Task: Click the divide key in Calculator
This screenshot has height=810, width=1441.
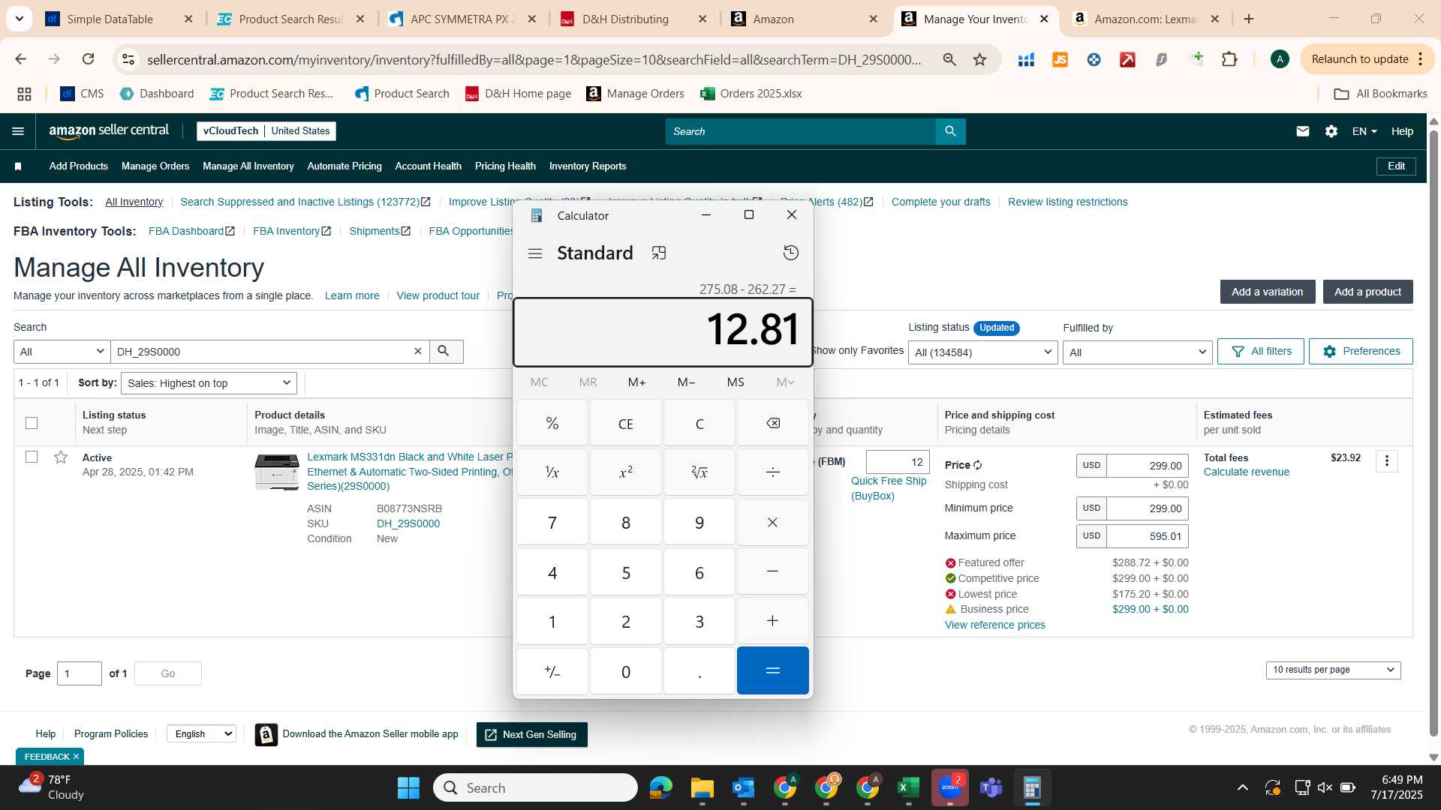Action: (x=772, y=472)
